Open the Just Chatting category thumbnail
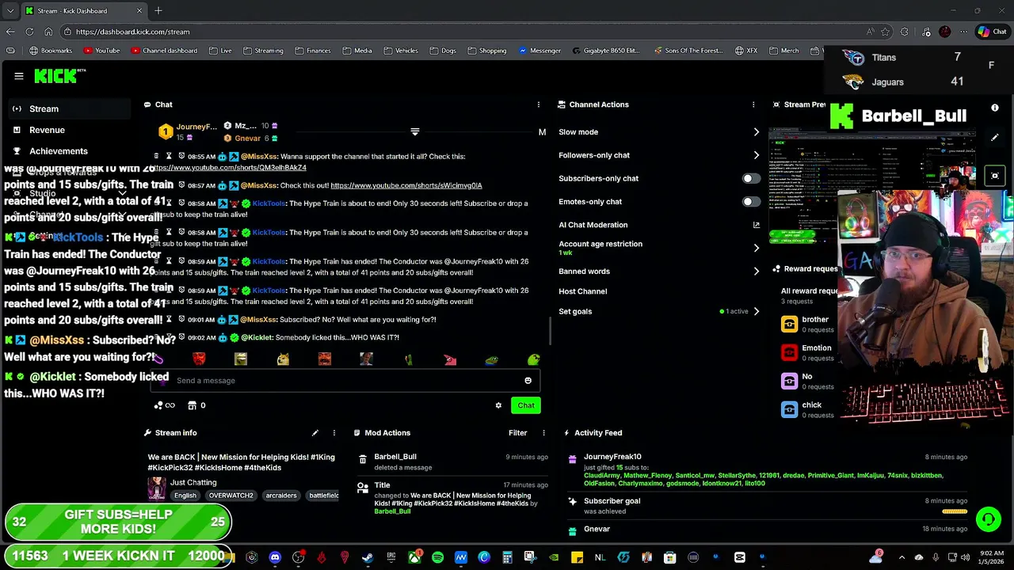 point(157,488)
